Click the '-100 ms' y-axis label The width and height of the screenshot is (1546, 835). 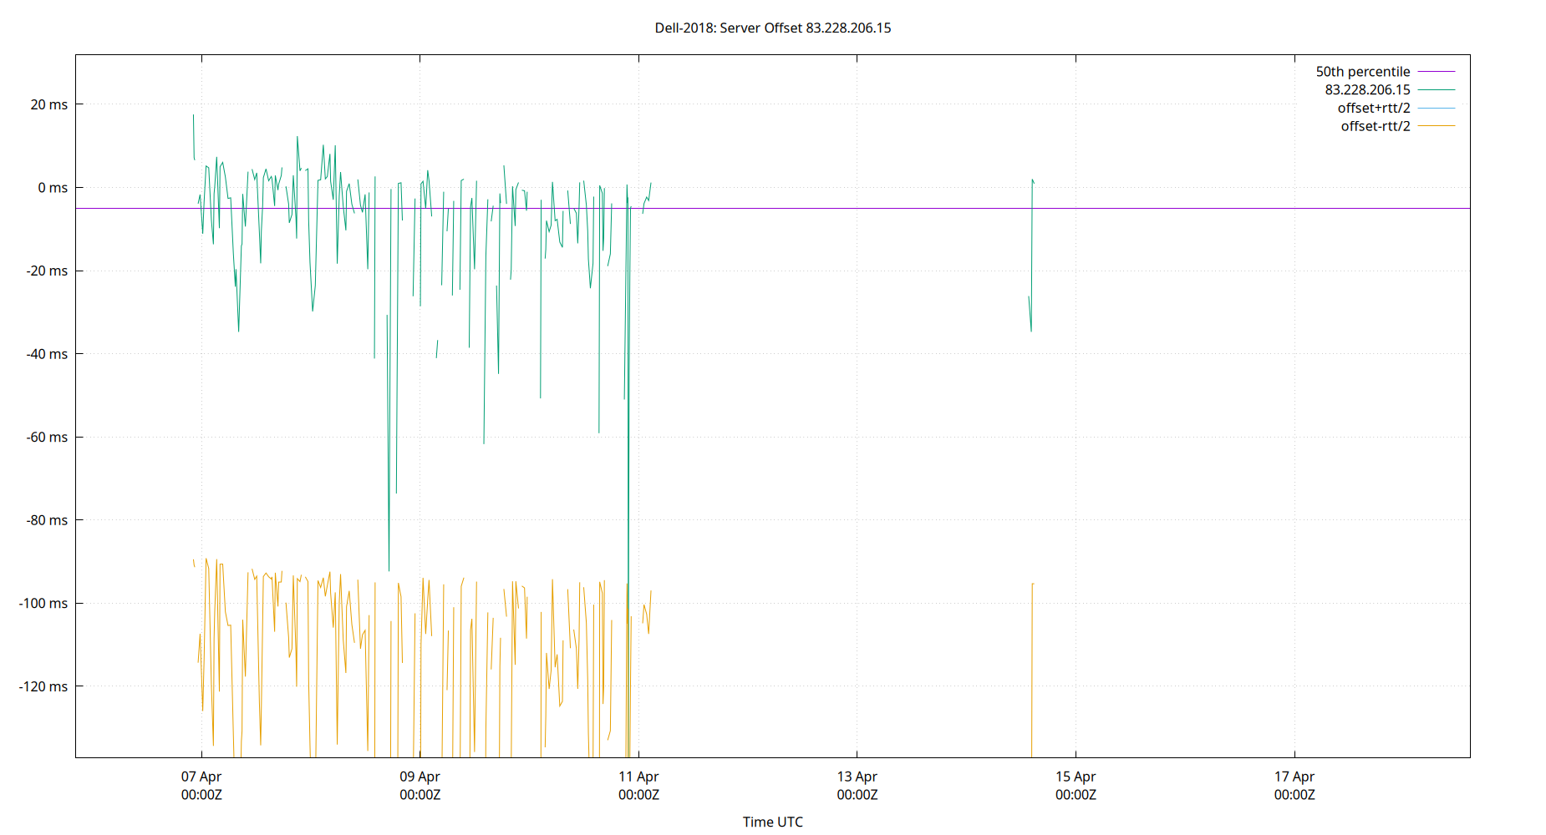pyautogui.click(x=43, y=603)
